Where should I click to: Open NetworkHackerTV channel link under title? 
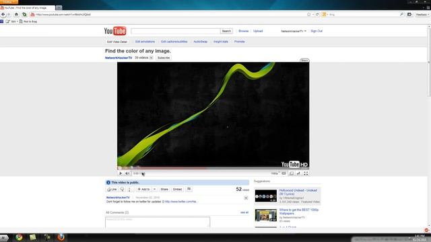point(119,58)
